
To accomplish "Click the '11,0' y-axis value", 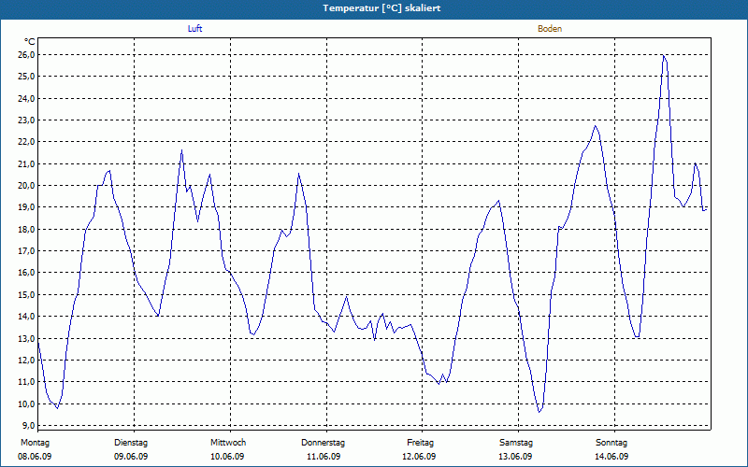I will point(26,382).
